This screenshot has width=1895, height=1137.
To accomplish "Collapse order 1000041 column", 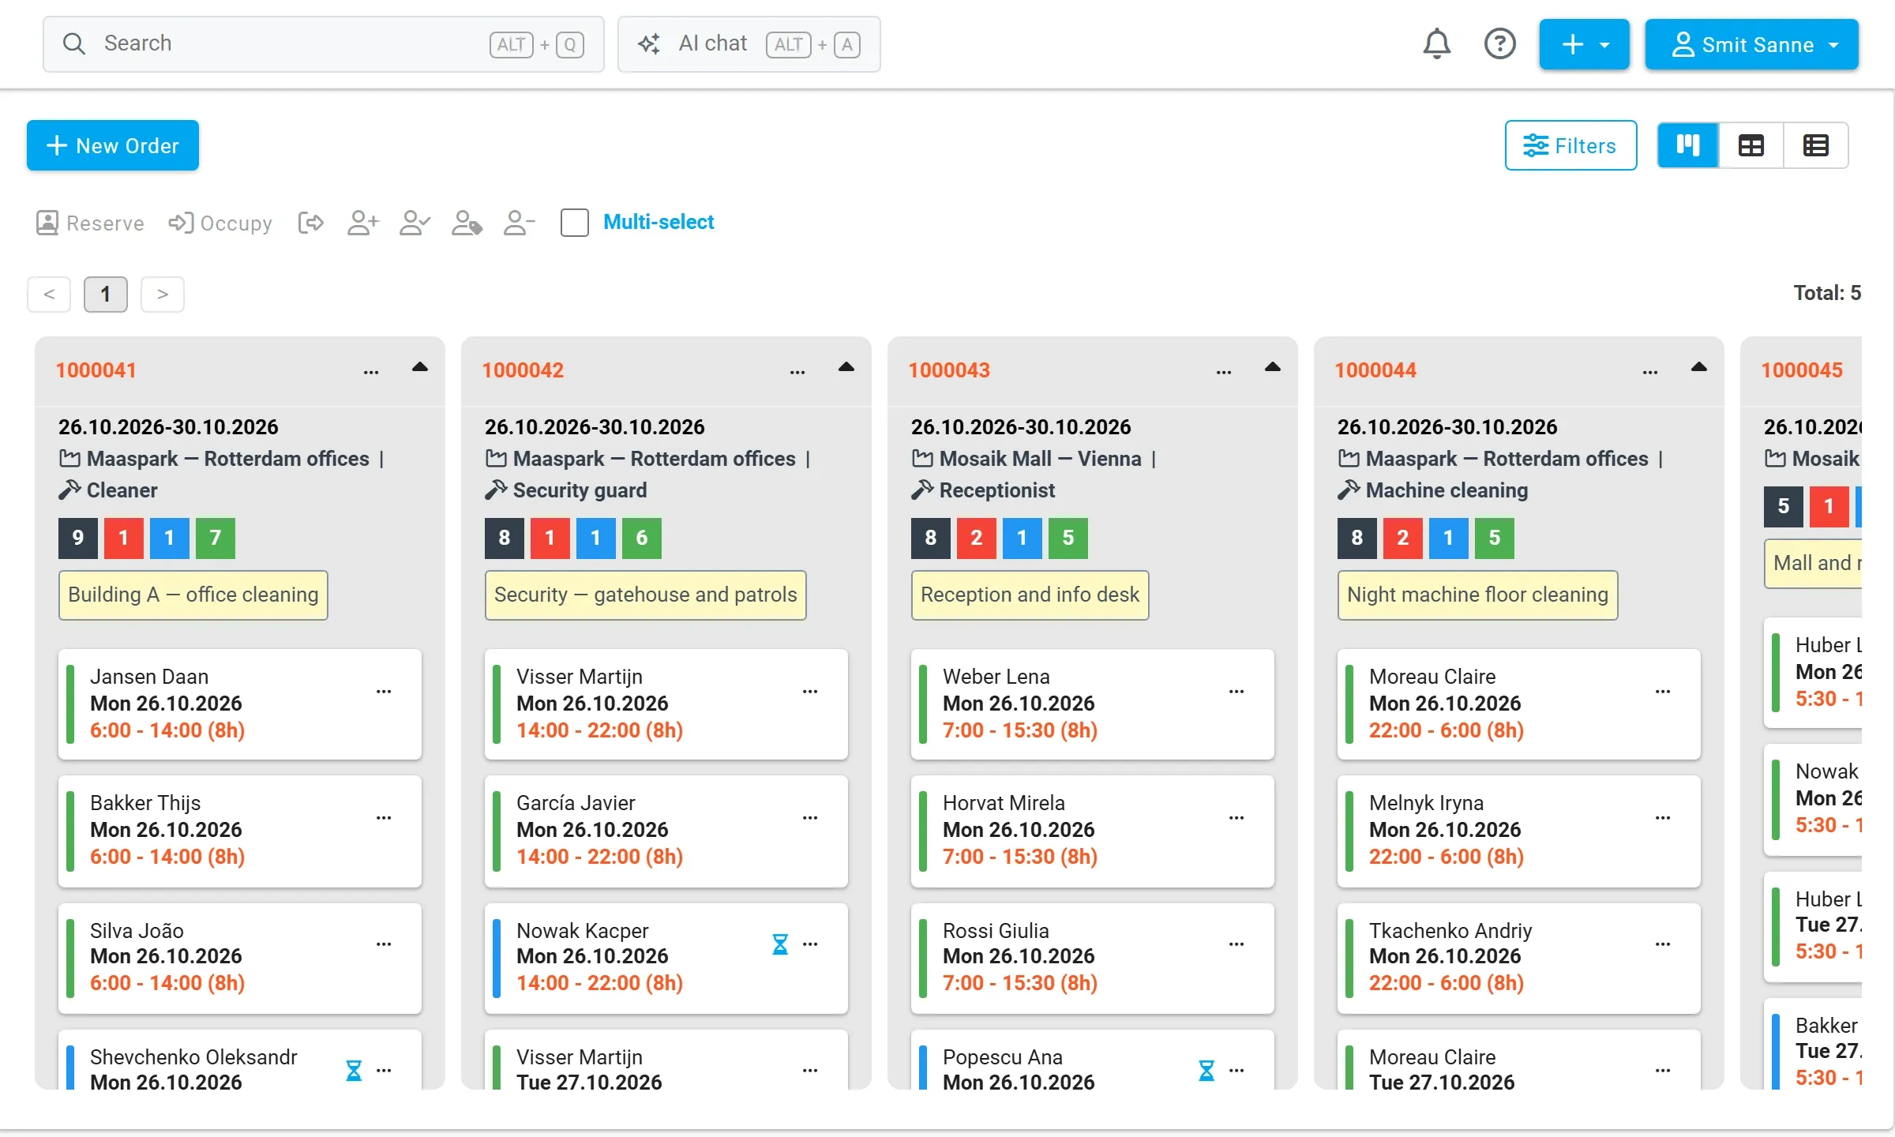I will pos(420,367).
